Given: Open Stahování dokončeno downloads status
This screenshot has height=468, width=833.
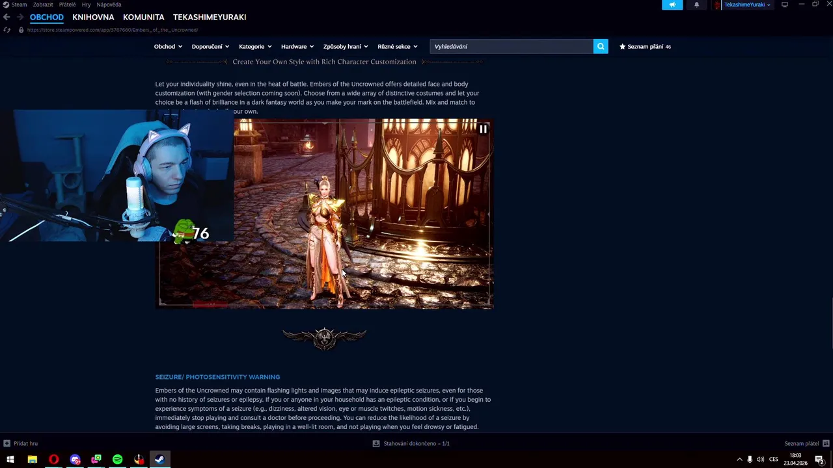Looking at the screenshot, I should point(411,443).
